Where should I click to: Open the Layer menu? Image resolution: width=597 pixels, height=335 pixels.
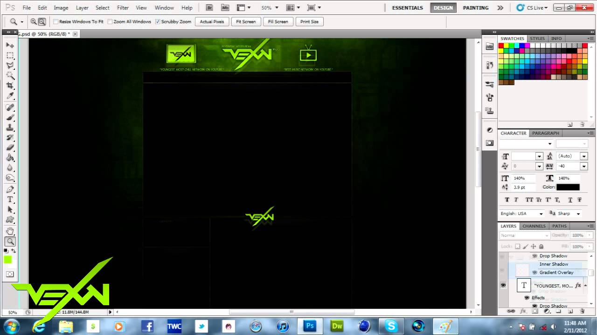pyautogui.click(x=82, y=7)
